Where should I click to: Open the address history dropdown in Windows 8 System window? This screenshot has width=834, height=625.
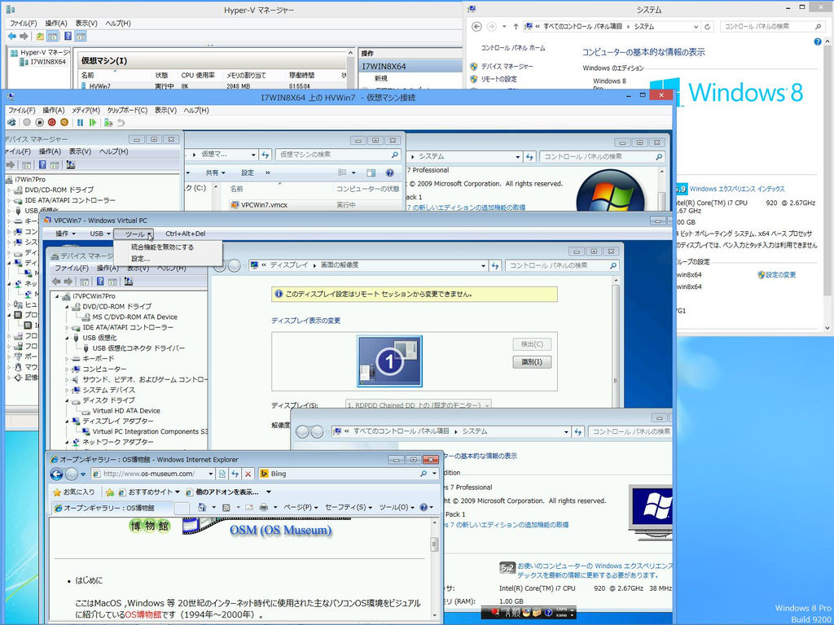pos(696,27)
